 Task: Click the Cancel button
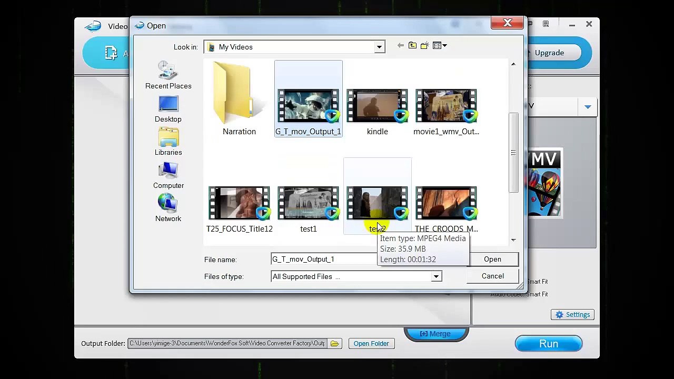(492, 276)
